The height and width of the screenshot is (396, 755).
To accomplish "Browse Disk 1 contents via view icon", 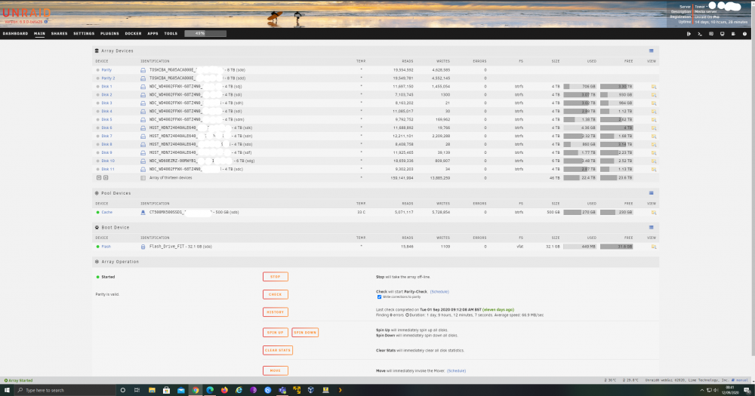I will 653,87.
